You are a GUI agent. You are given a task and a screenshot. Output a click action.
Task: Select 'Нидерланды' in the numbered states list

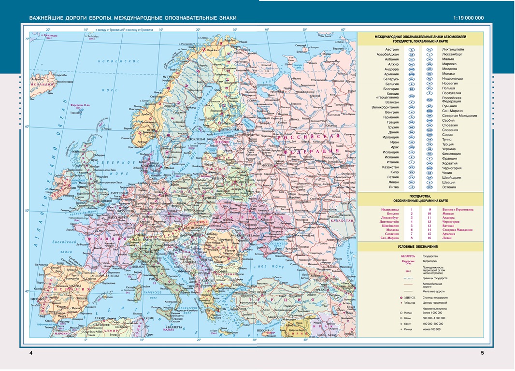(x=389, y=210)
